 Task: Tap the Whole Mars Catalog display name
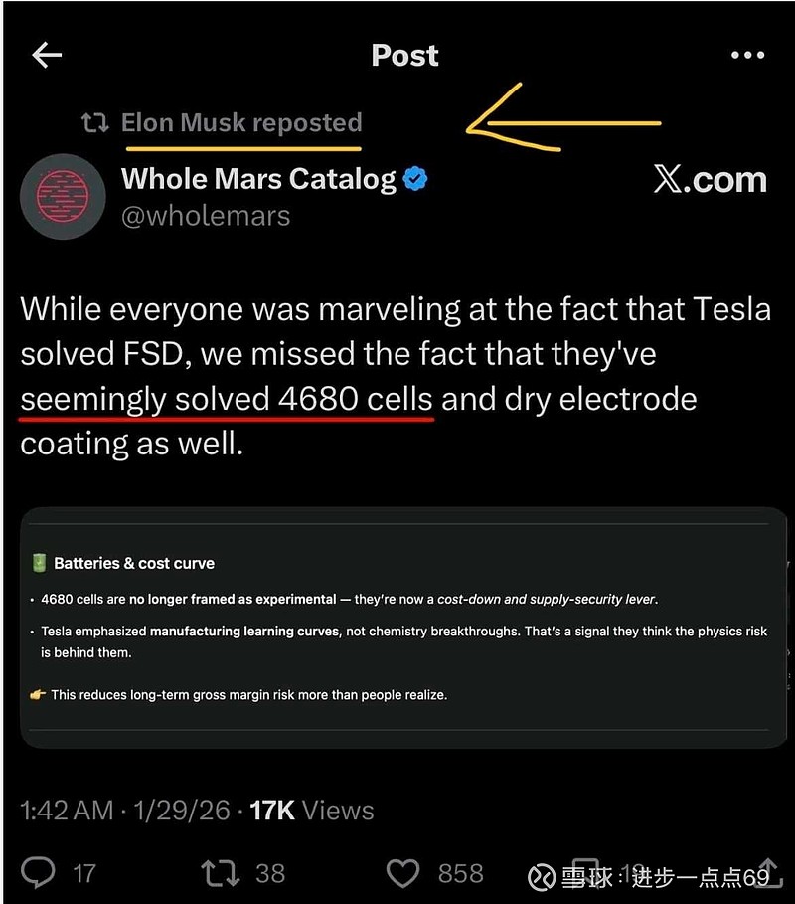pos(258,179)
